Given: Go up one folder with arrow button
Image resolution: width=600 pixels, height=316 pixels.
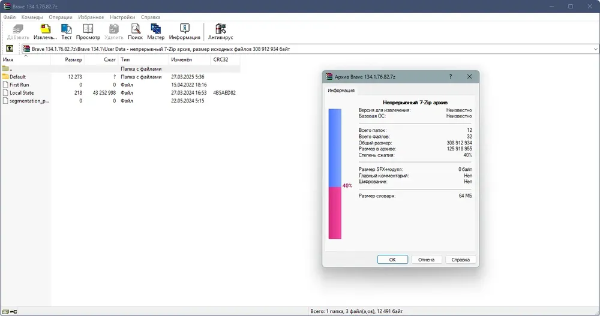Looking at the screenshot, I should (10, 49).
